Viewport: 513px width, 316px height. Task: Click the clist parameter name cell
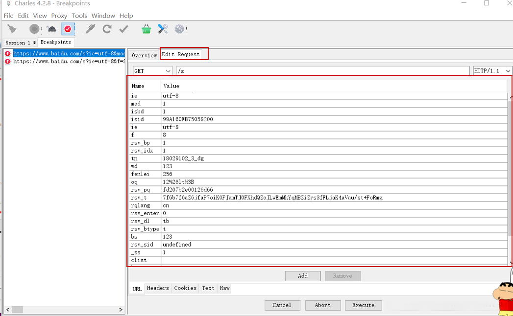[x=145, y=260]
